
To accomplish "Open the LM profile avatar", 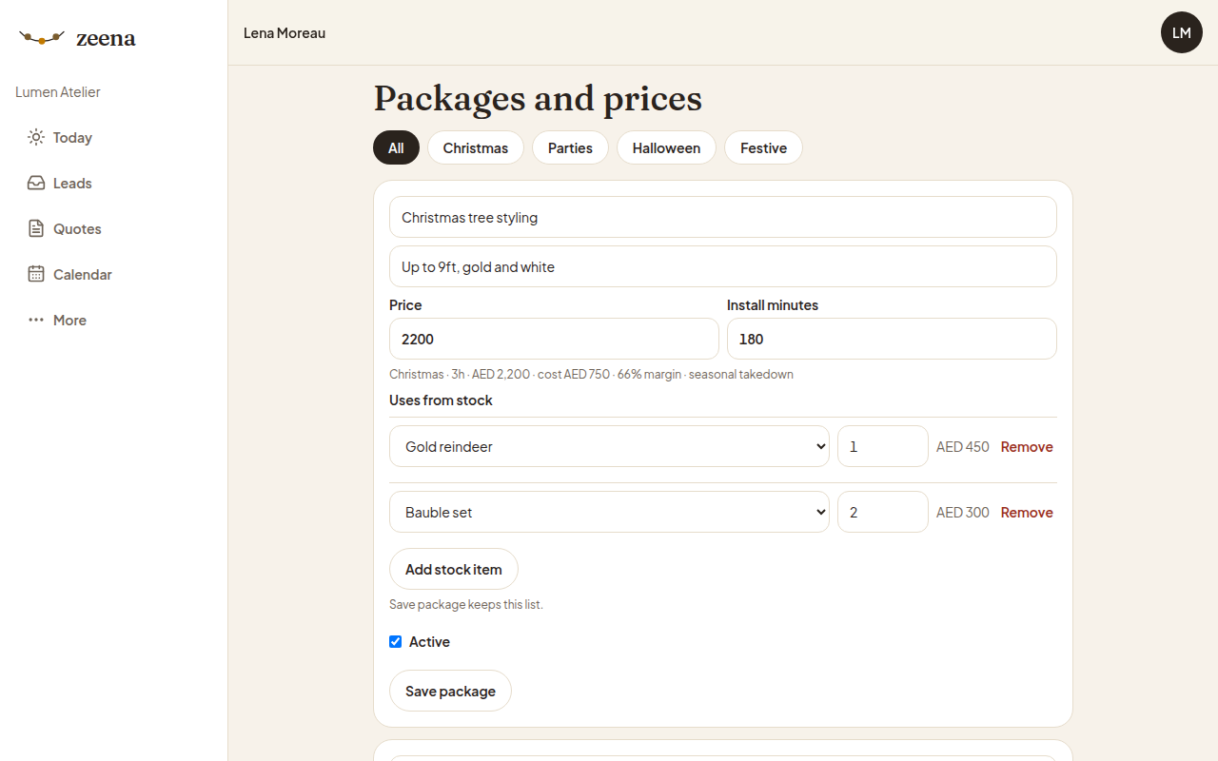I will pos(1182,32).
